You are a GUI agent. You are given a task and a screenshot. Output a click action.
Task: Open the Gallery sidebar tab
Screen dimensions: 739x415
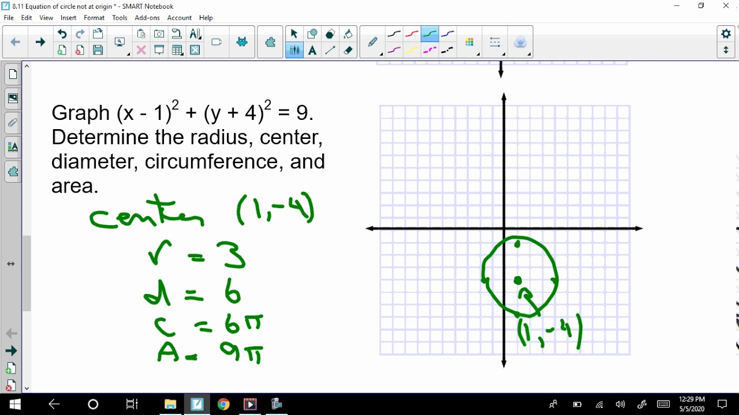(13, 98)
